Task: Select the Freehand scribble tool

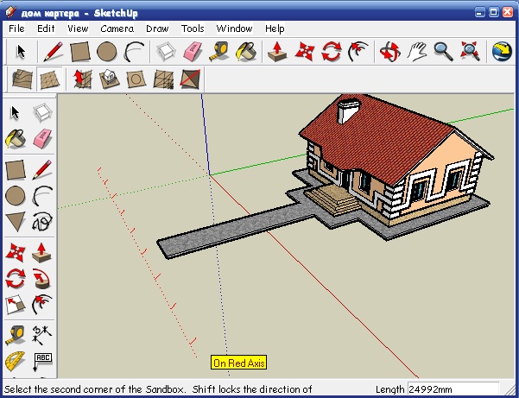Action: [x=42, y=221]
